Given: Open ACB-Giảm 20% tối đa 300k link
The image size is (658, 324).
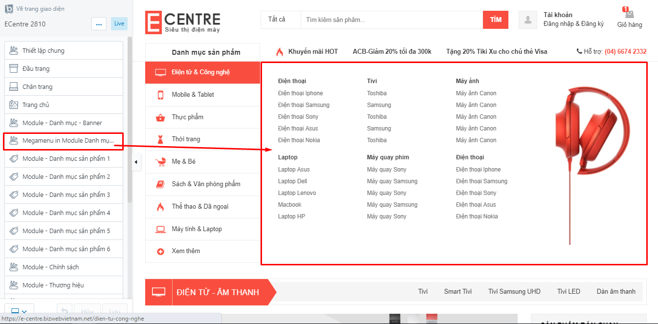Looking at the screenshot, I should (392, 51).
